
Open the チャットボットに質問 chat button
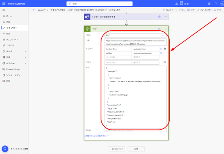5,149
